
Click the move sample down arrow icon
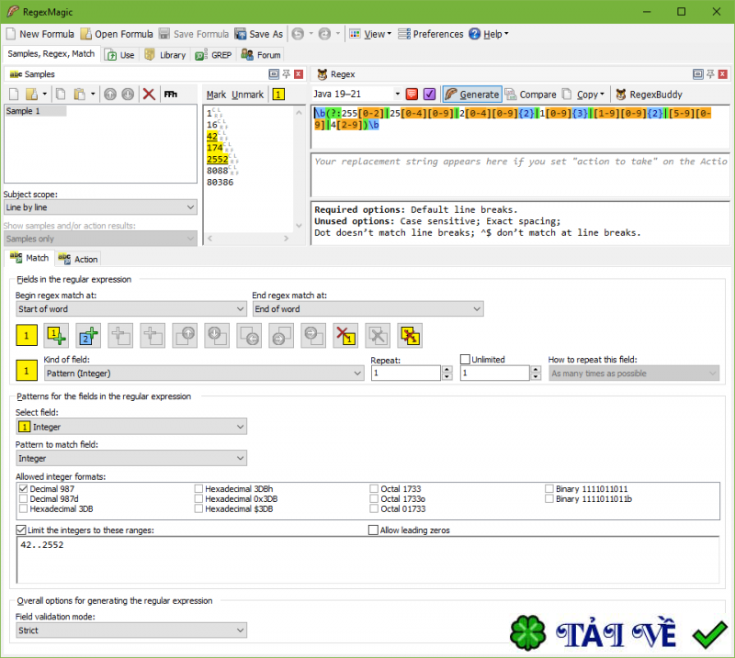click(128, 95)
